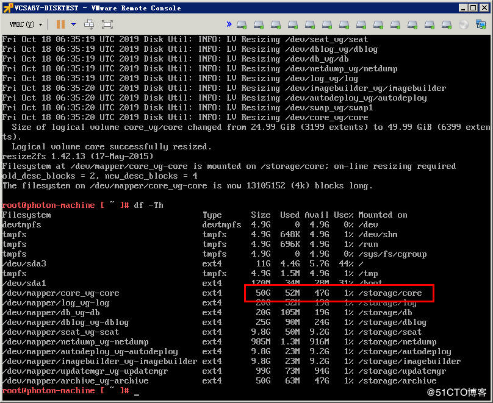The height and width of the screenshot is (403, 493).
Task: Click the /storage/updatemgr mount point
Action: [x=402, y=371]
